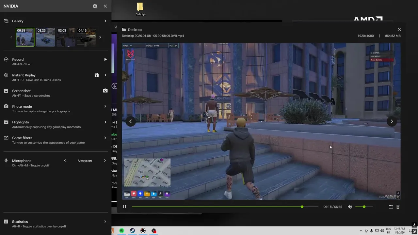The width and height of the screenshot is (418, 235).
Task: Delete the clip with trash icon
Action: (398, 207)
